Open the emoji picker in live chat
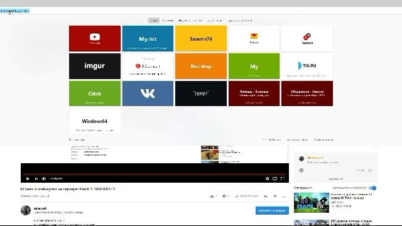The height and width of the screenshot is (226, 402). point(301,170)
